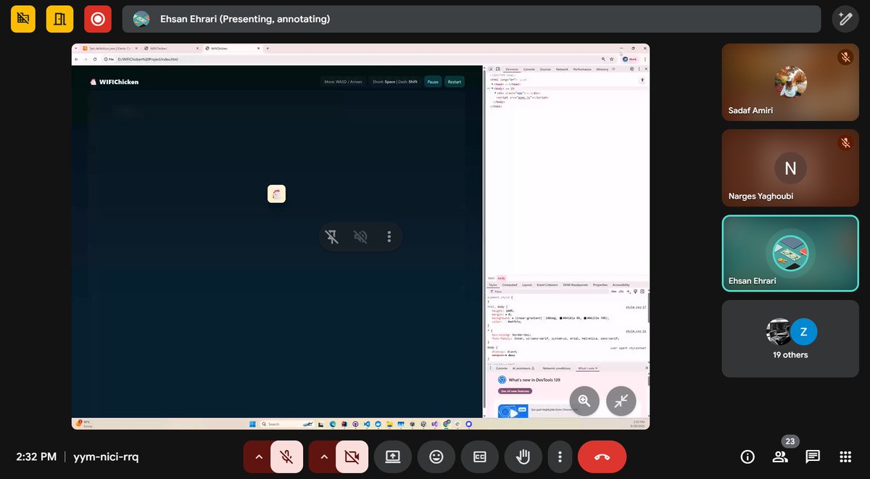The width and height of the screenshot is (870, 479).
Task: Open the hidden DevTools panels overflow chevron
Action: click(x=613, y=69)
